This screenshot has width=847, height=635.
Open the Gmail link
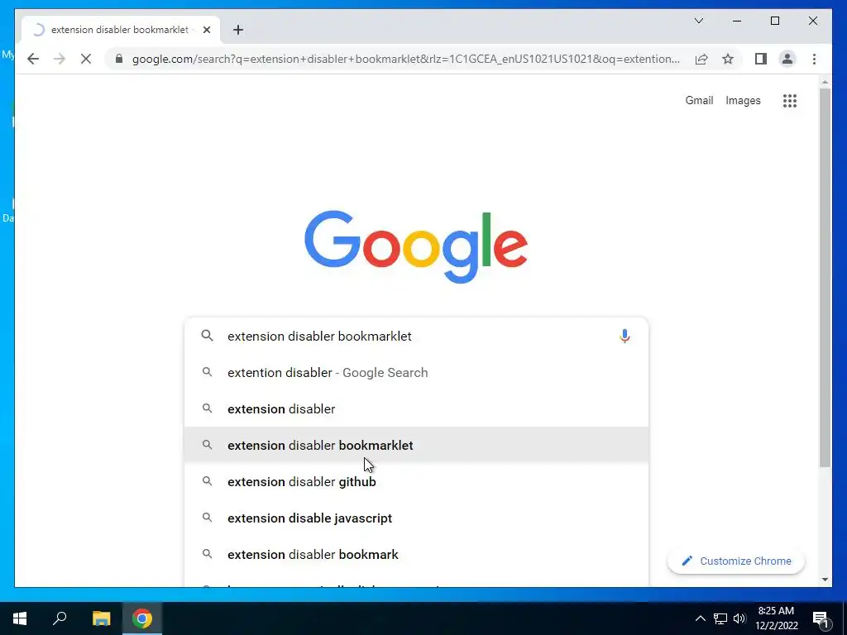(x=699, y=100)
